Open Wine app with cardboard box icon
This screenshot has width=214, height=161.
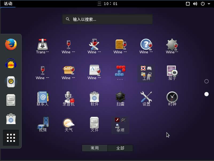[x=68, y=73]
